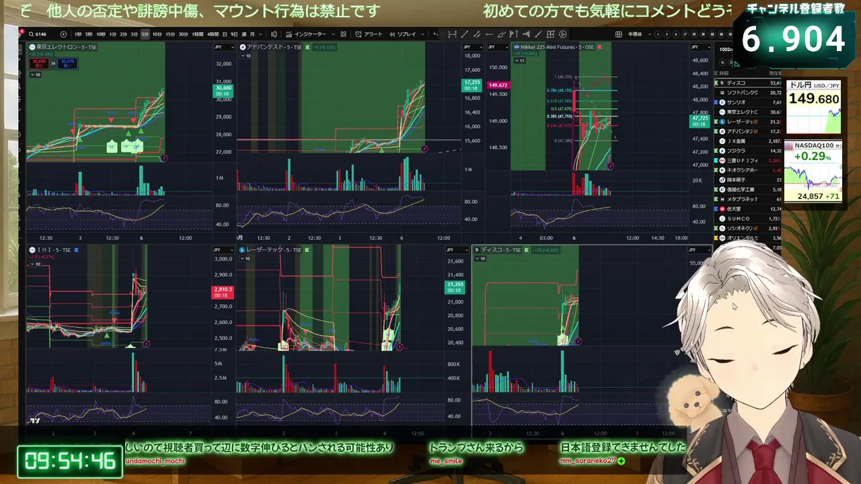
Task: Click the レーザーテック・5・TSE chart title
Action: tap(274, 250)
